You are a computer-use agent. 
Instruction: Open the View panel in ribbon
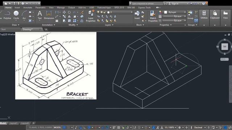click(225, 15)
